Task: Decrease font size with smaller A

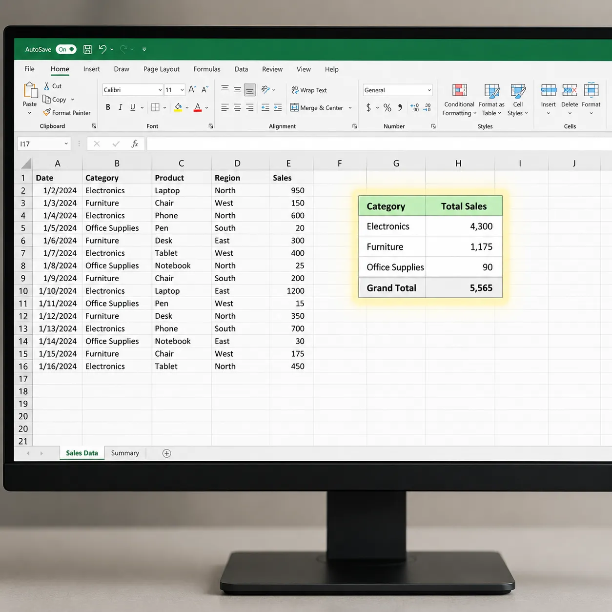Action: tap(205, 89)
